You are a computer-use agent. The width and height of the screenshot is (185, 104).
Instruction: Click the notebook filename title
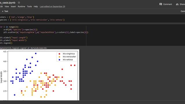coord(8,3)
